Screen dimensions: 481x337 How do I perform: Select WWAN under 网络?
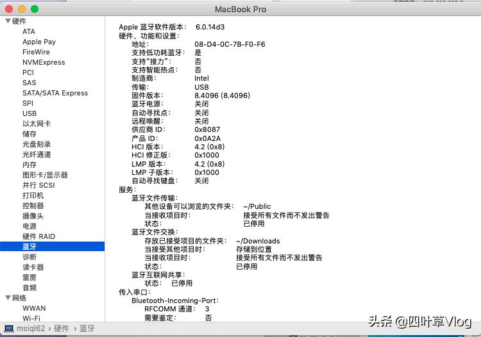[34, 308]
